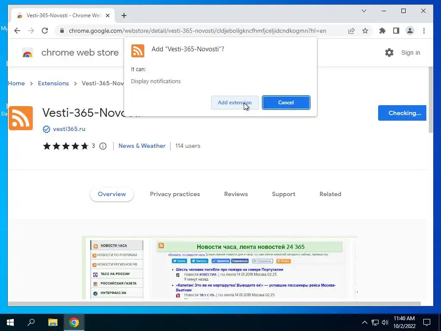Go to the Home breadcrumb
The width and height of the screenshot is (441, 331).
(16, 83)
